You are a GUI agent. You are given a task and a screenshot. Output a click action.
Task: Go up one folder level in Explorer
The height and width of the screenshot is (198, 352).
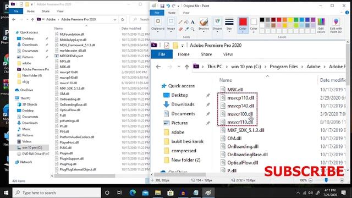pyautogui.click(x=33, y=20)
